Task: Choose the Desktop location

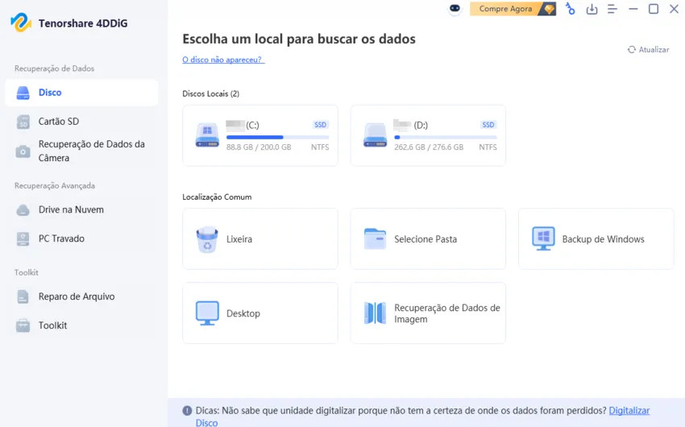Action: [x=260, y=313]
